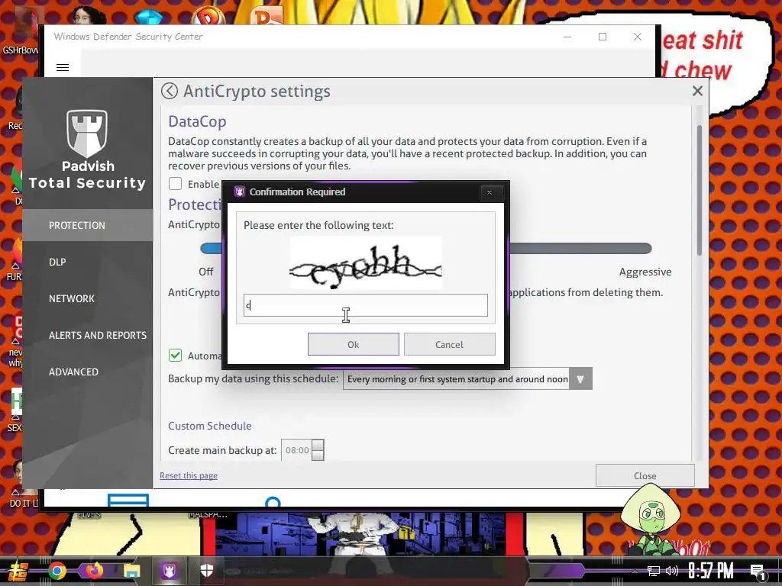Show hidden tray icons chevron
This screenshot has height=586, width=782.
click(x=635, y=571)
